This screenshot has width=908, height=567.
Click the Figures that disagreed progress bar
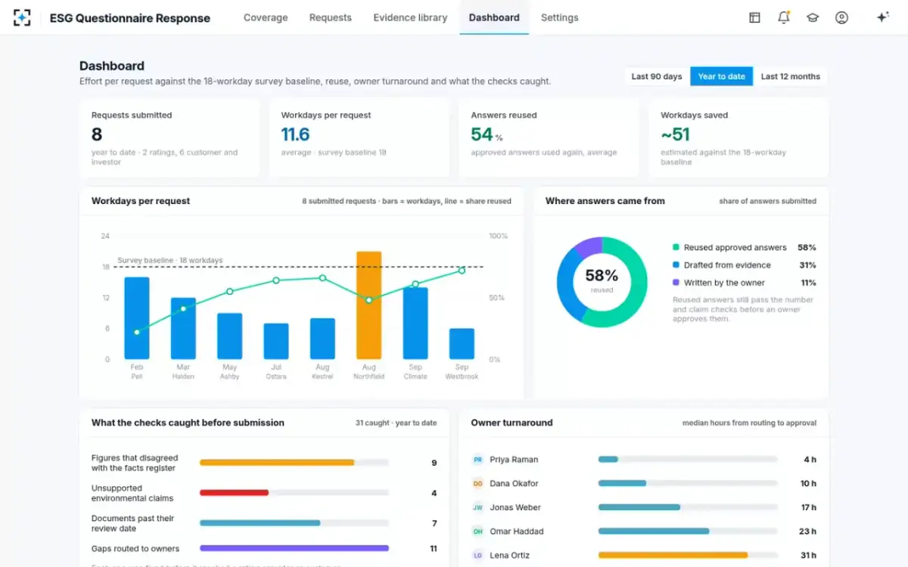[294, 463]
